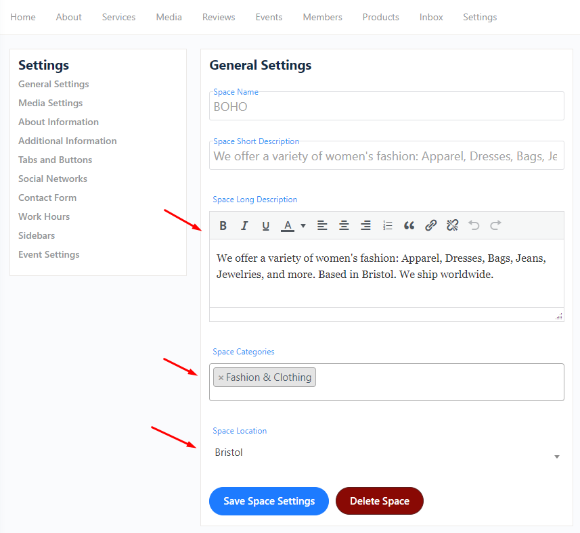
Task: Remove the Fashion & Clothing category tag
Action: pyautogui.click(x=221, y=377)
